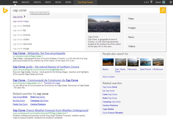Open 'Hotel Cap Corse' below the results
Image resolution: width=173 pixels, height=119 pixels.
click(x=37, y=97)
